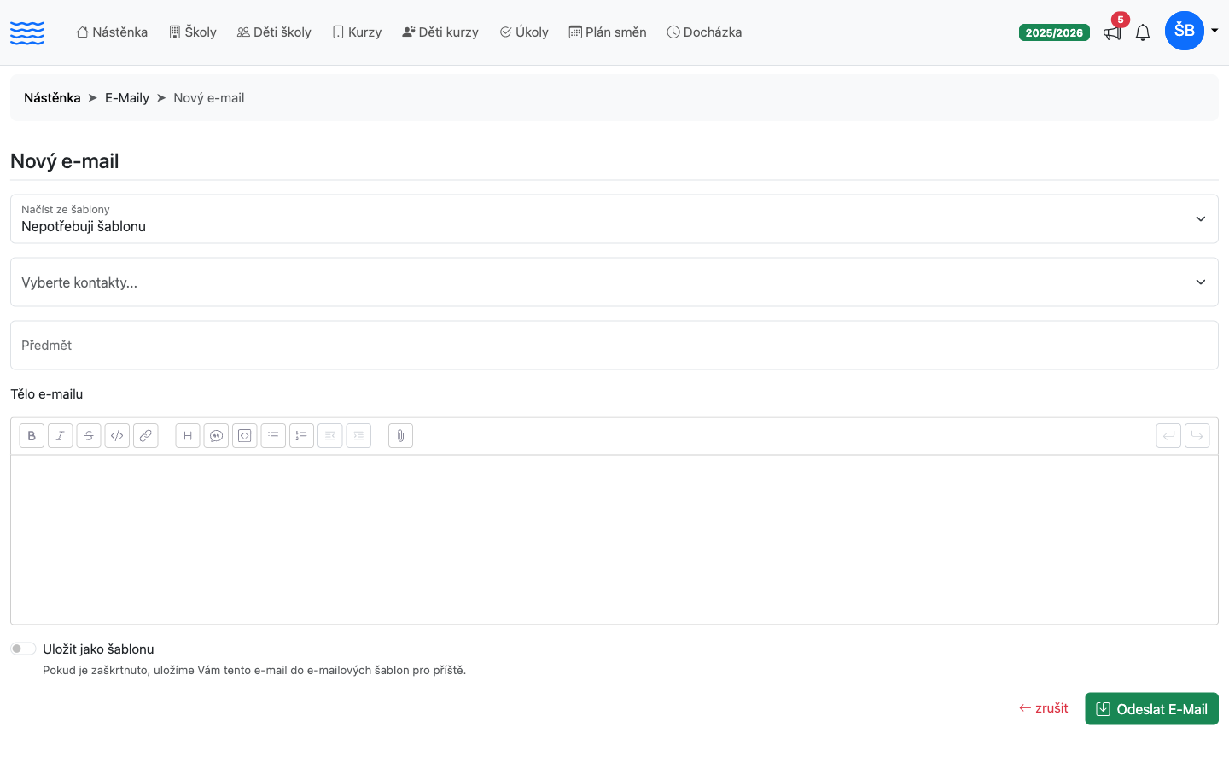Click the E-Maily breadcrumb link
The width and height of the screenshot is (1229, 768).
point(127,98)
